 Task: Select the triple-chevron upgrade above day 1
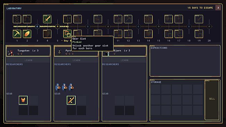[17, 19]
